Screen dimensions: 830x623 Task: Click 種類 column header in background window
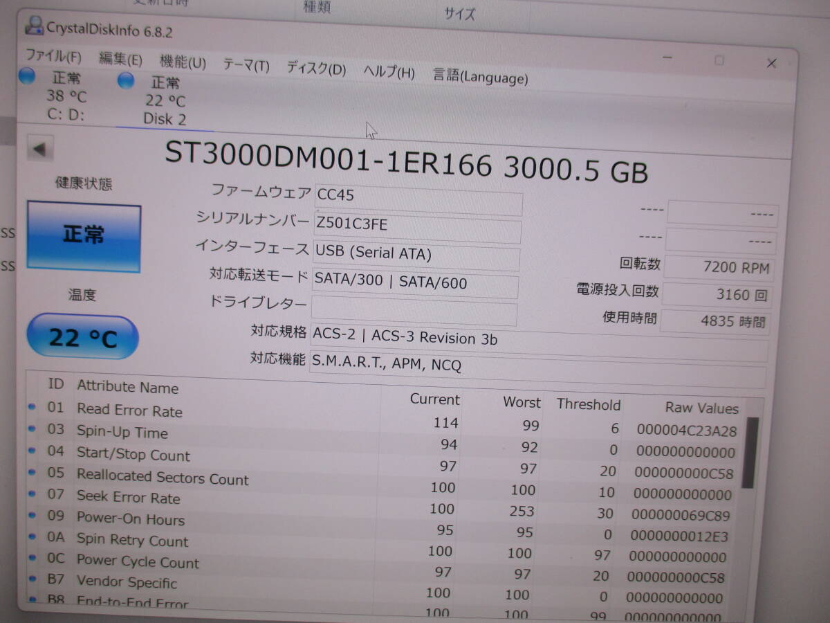coord(317,8)
